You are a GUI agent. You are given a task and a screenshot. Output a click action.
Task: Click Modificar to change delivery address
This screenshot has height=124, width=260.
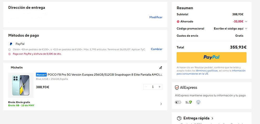(156, 17)
